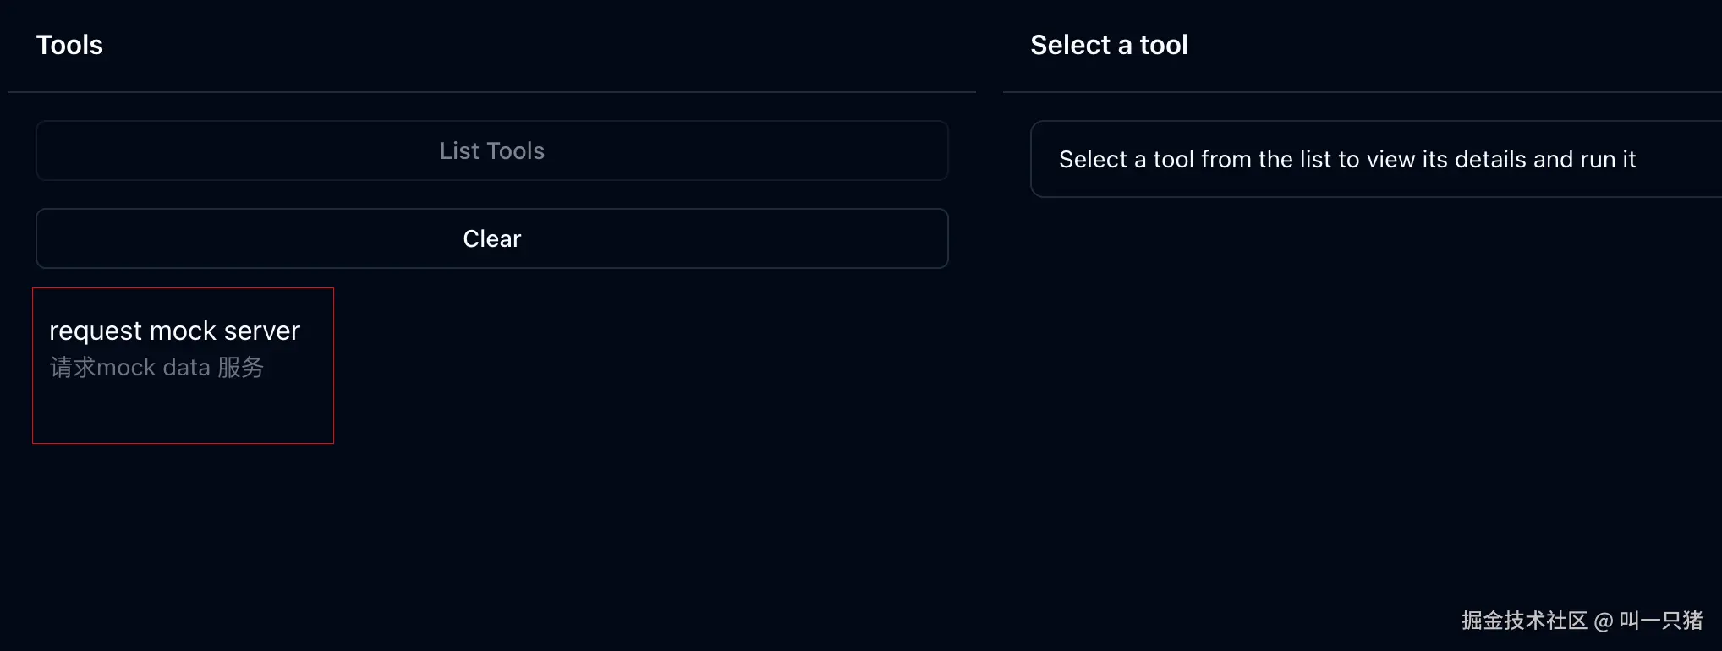Click the @ symbol in the watermark
1722x651 pixels.
(x=1603, y=622)
